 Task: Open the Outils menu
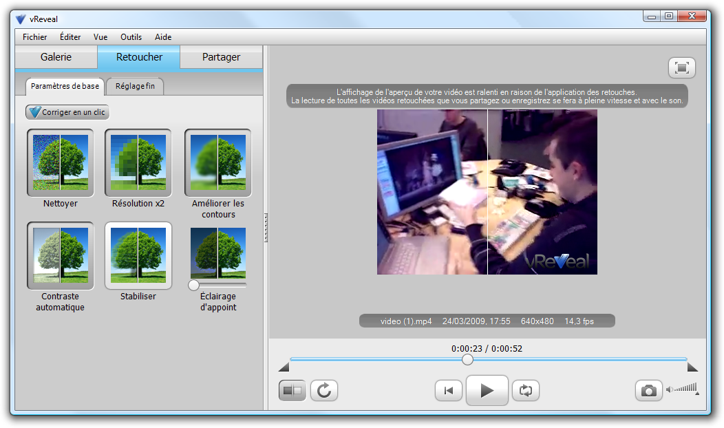pos(131,37)
